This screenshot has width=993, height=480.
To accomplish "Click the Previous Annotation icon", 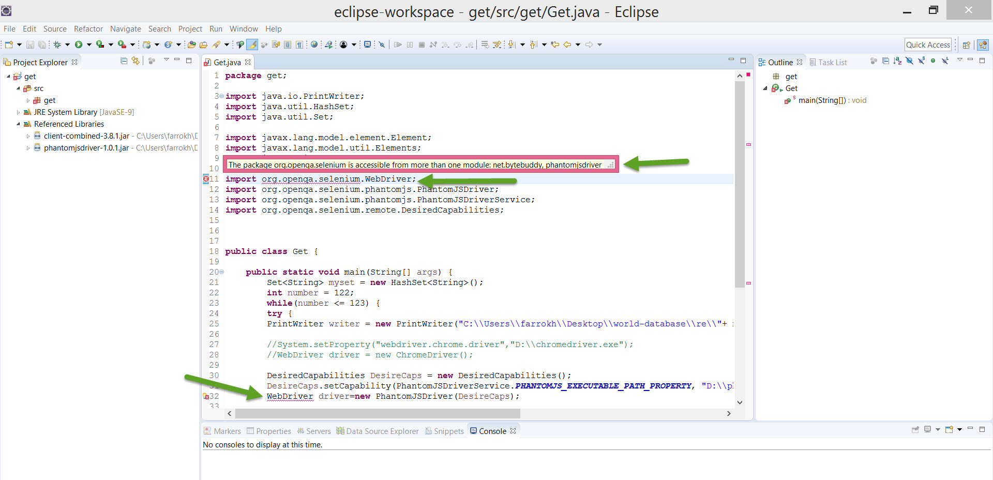I will [533, 44].
